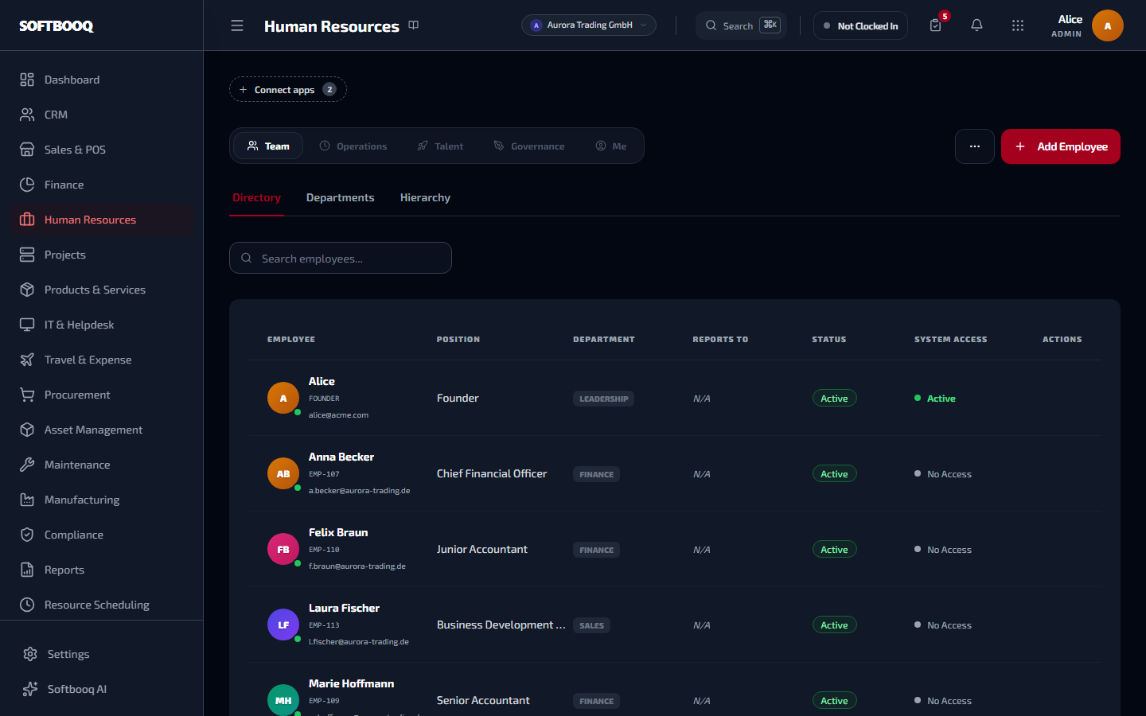Click Alice's Active status badge

pos(834,398)
